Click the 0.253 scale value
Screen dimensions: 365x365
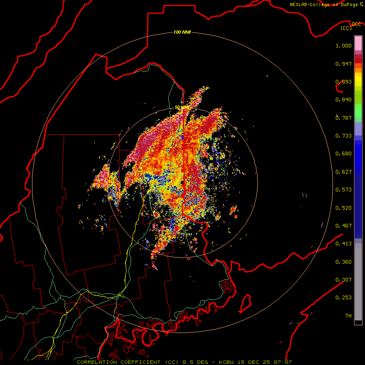[344, 298]
